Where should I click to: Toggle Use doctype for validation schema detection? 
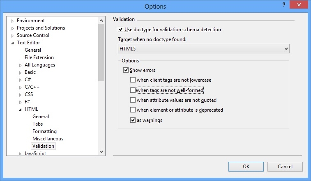[120, 30]
